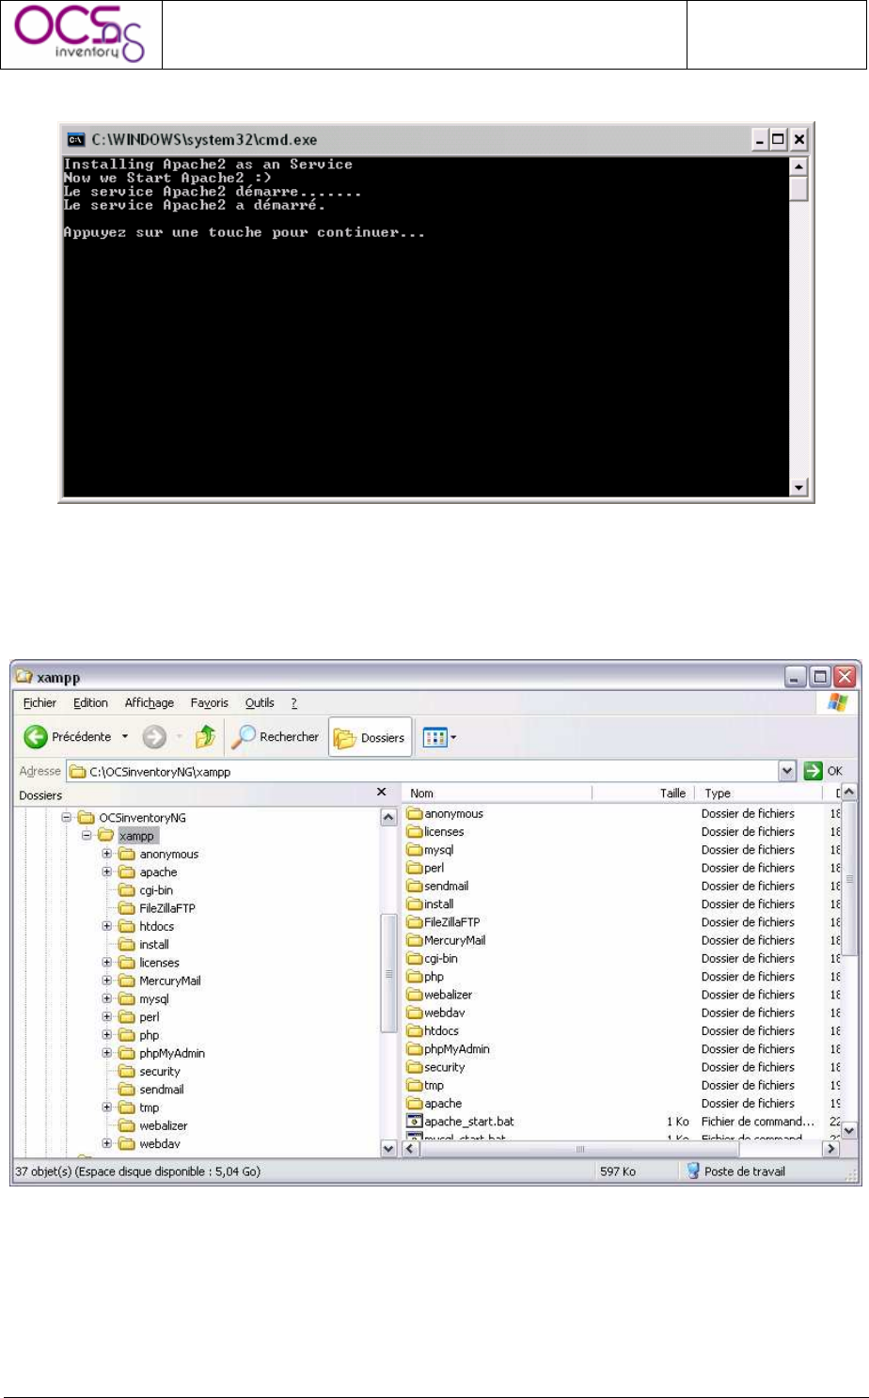
Task: Select the sendmail folder in the tree
Action: pos(161,1090)
